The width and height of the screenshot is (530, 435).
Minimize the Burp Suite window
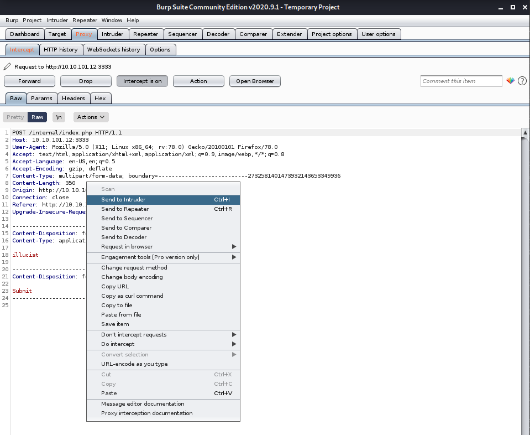point(501,7)
